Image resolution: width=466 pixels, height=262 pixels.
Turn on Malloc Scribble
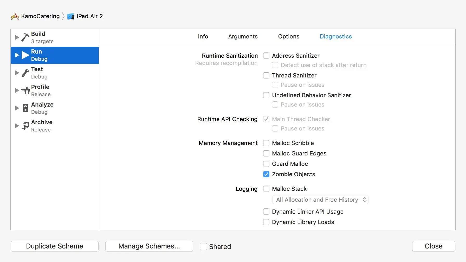click(266, 143)
